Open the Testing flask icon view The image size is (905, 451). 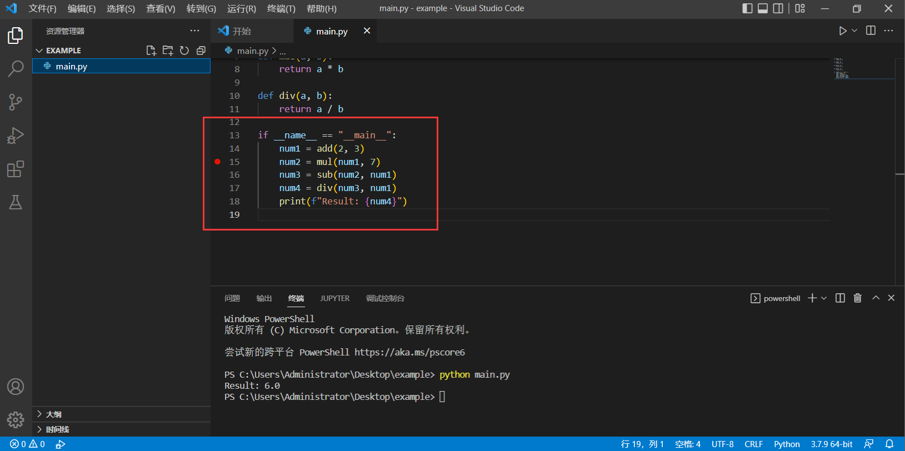point(16,202)
